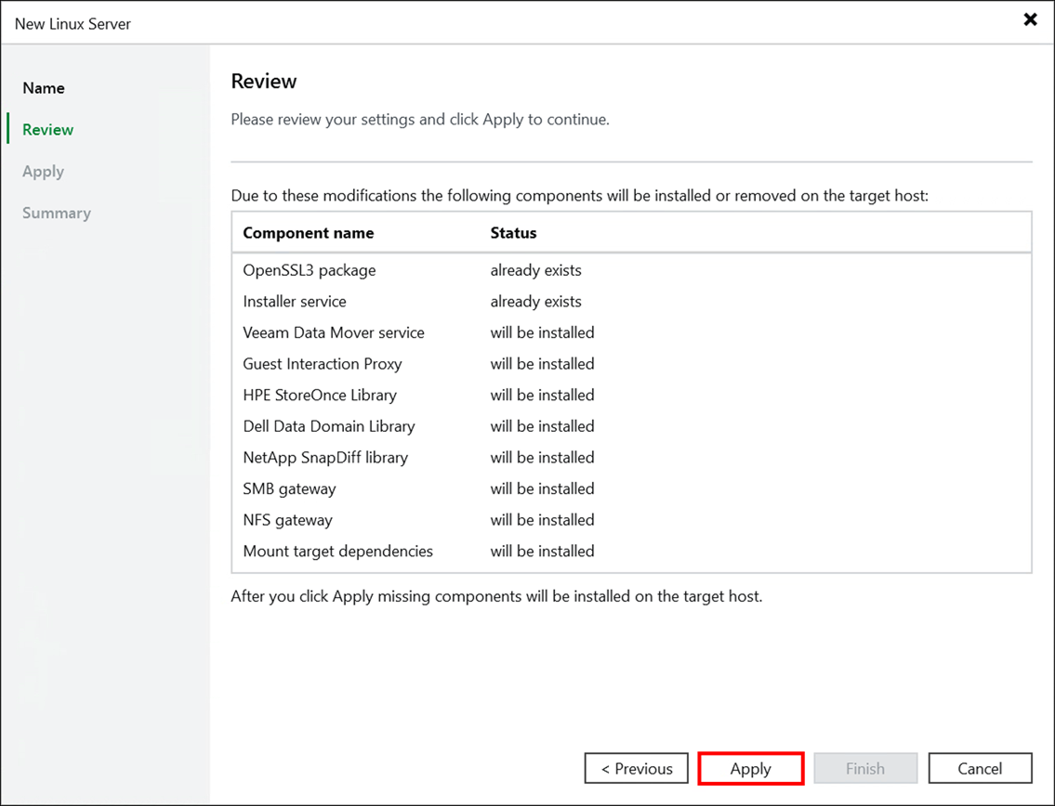Screen dimensions: 1055x806
Task: Click the Status column header
Action: (x=513, y=232)
